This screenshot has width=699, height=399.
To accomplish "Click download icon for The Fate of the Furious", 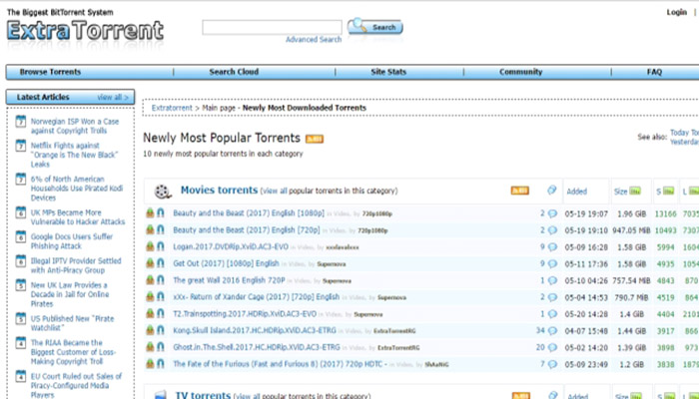I will click(150, 364).
